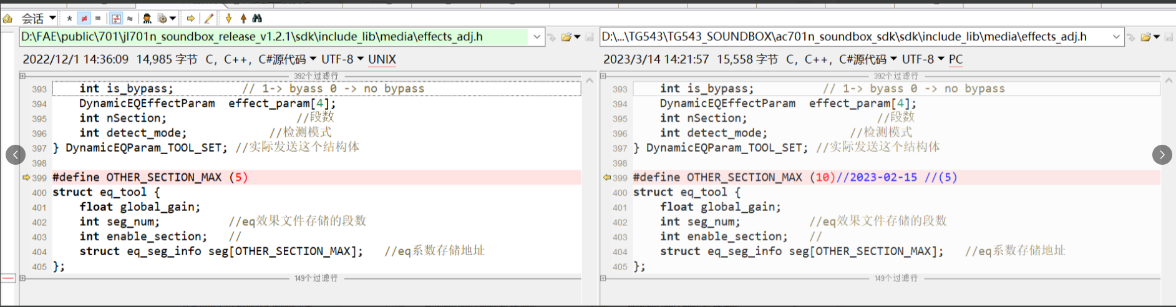Click left pane scrollbar up arrow
Viewport: 1176px width, 307px height.
click(590, 80)
